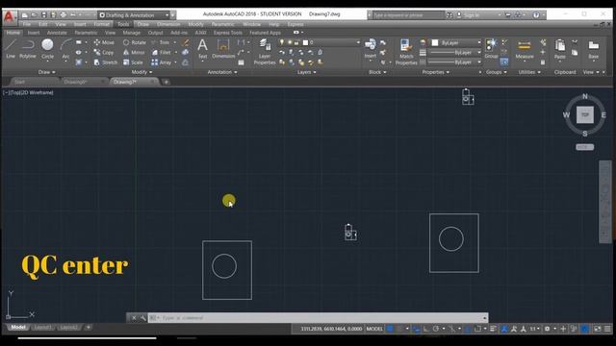Click the Erase tool icon

[185, 42]
